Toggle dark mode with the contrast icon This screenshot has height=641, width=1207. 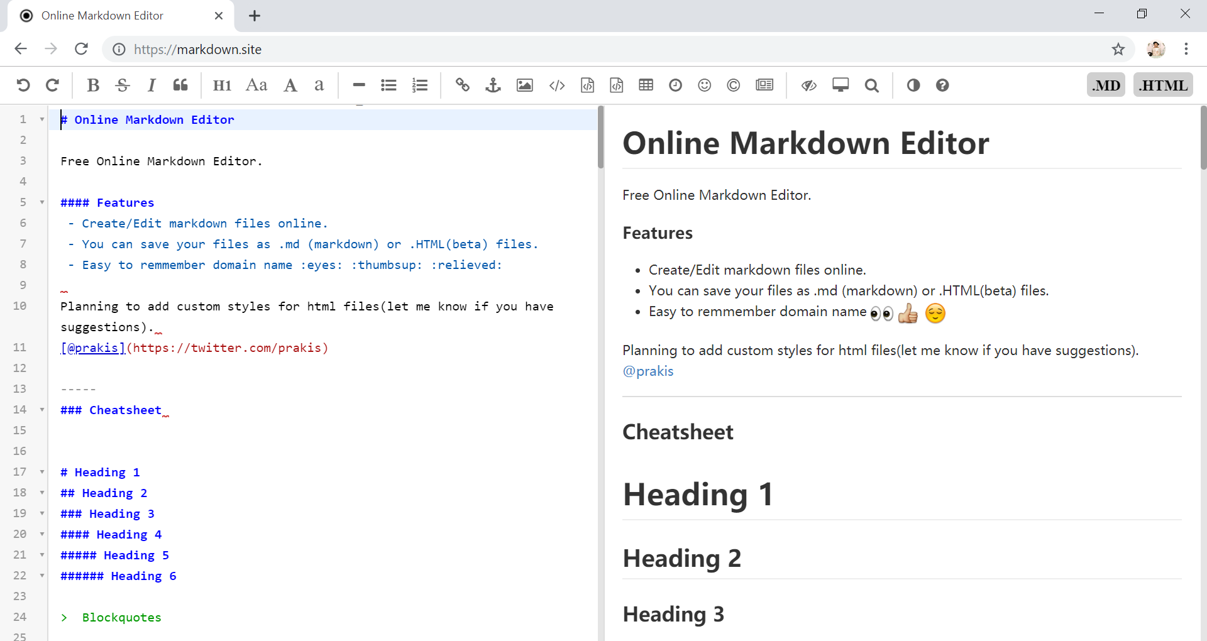(913, 85)
